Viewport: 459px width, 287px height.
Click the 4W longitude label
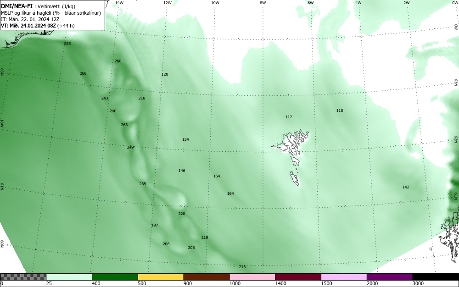358,3
